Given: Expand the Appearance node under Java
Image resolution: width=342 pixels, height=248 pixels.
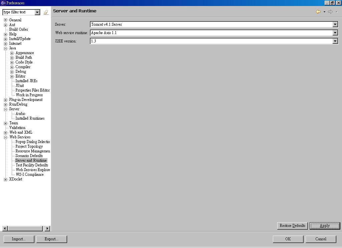Looking at the screenshot, I should [x=12, y=53].
